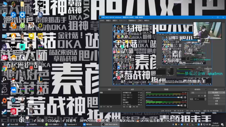Lock the 文本 (GDI+) 3 source
This screenshot has width=226, height=127.
tap(141, 95)
